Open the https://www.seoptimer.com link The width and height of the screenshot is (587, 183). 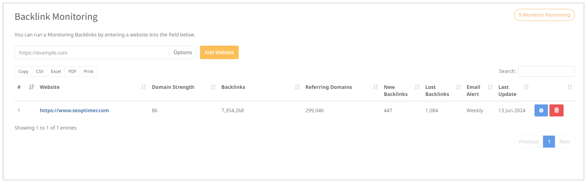click(x=74, y=110)
